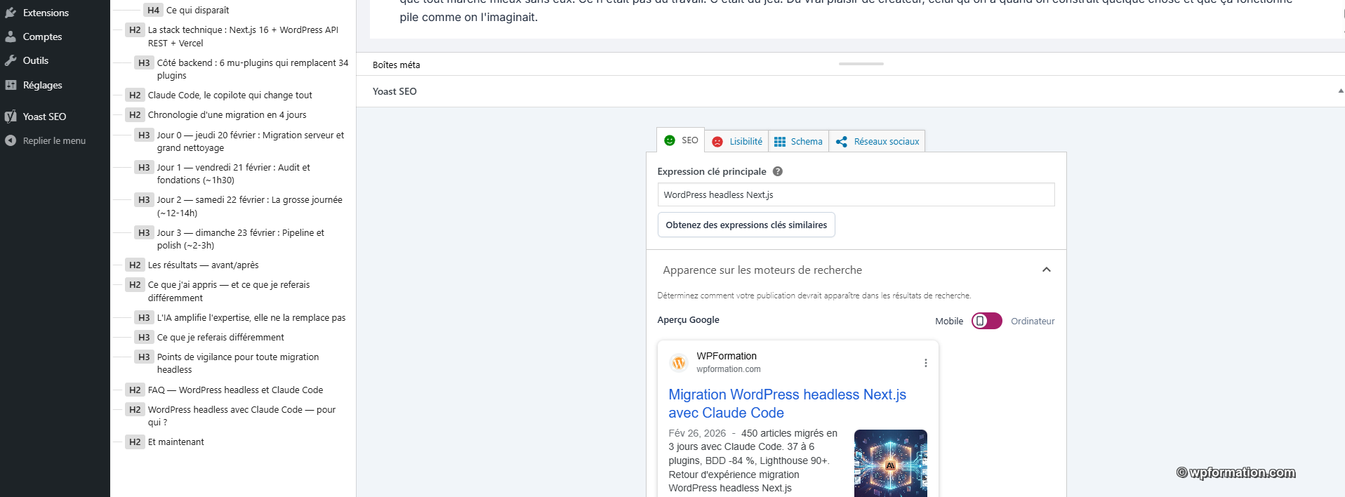1345x497 pixels.
Task: Open Yoast SEO in the sidebar
Action: tap(44, 117)
